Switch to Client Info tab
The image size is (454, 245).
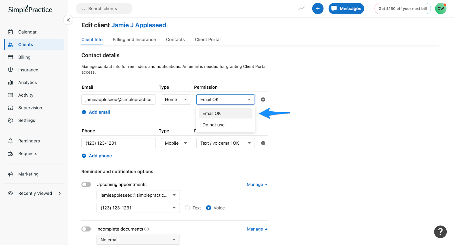92,40
